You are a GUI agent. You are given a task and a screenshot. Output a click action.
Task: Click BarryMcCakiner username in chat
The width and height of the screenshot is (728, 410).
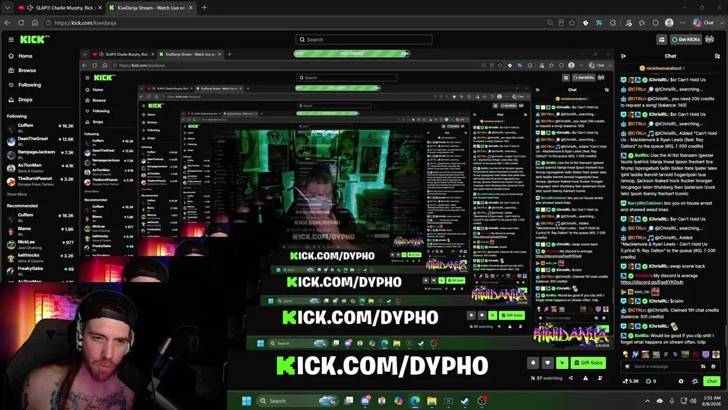point(645,203)
